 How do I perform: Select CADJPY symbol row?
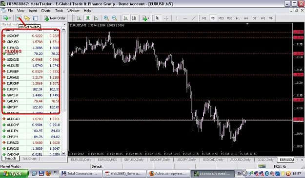(x=31, y=101)
